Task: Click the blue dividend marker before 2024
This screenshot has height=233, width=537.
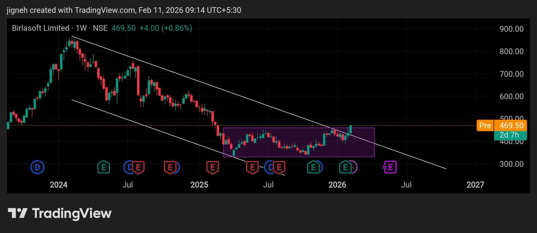Action: pos(37,167)
